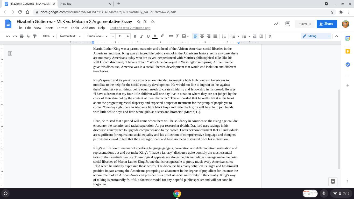Image resolution: width=354 pixels, height=199 pixels.
Task: Expand bulleted list style arrow
Action: (x=249, y=36)
